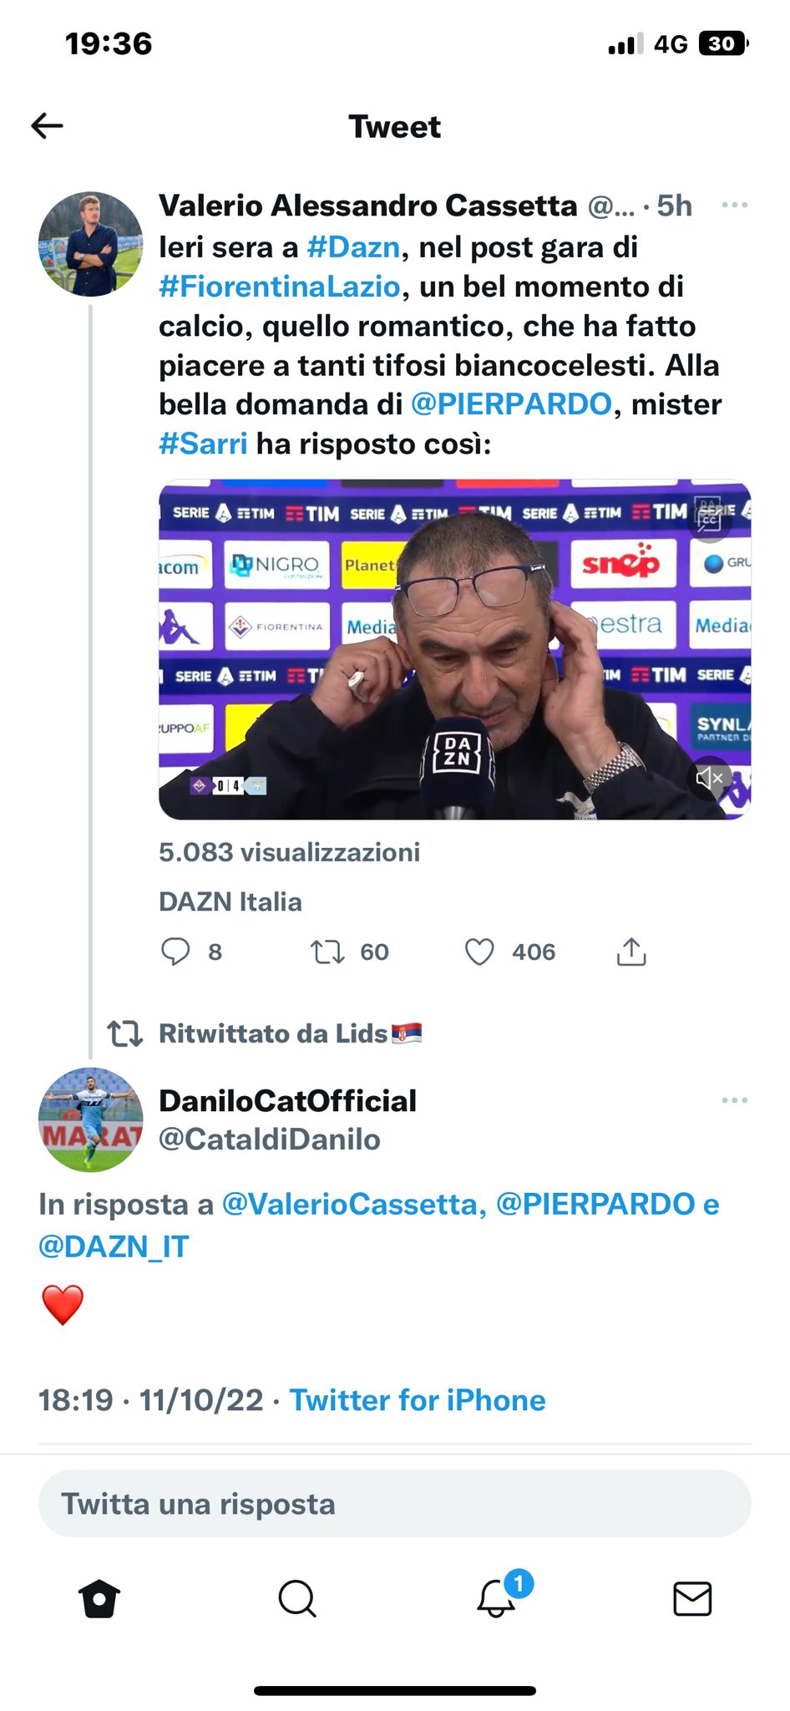Open the #FiorentinaLazio hashtag
Screen dimensions: 790x1711
coord(280,287)
